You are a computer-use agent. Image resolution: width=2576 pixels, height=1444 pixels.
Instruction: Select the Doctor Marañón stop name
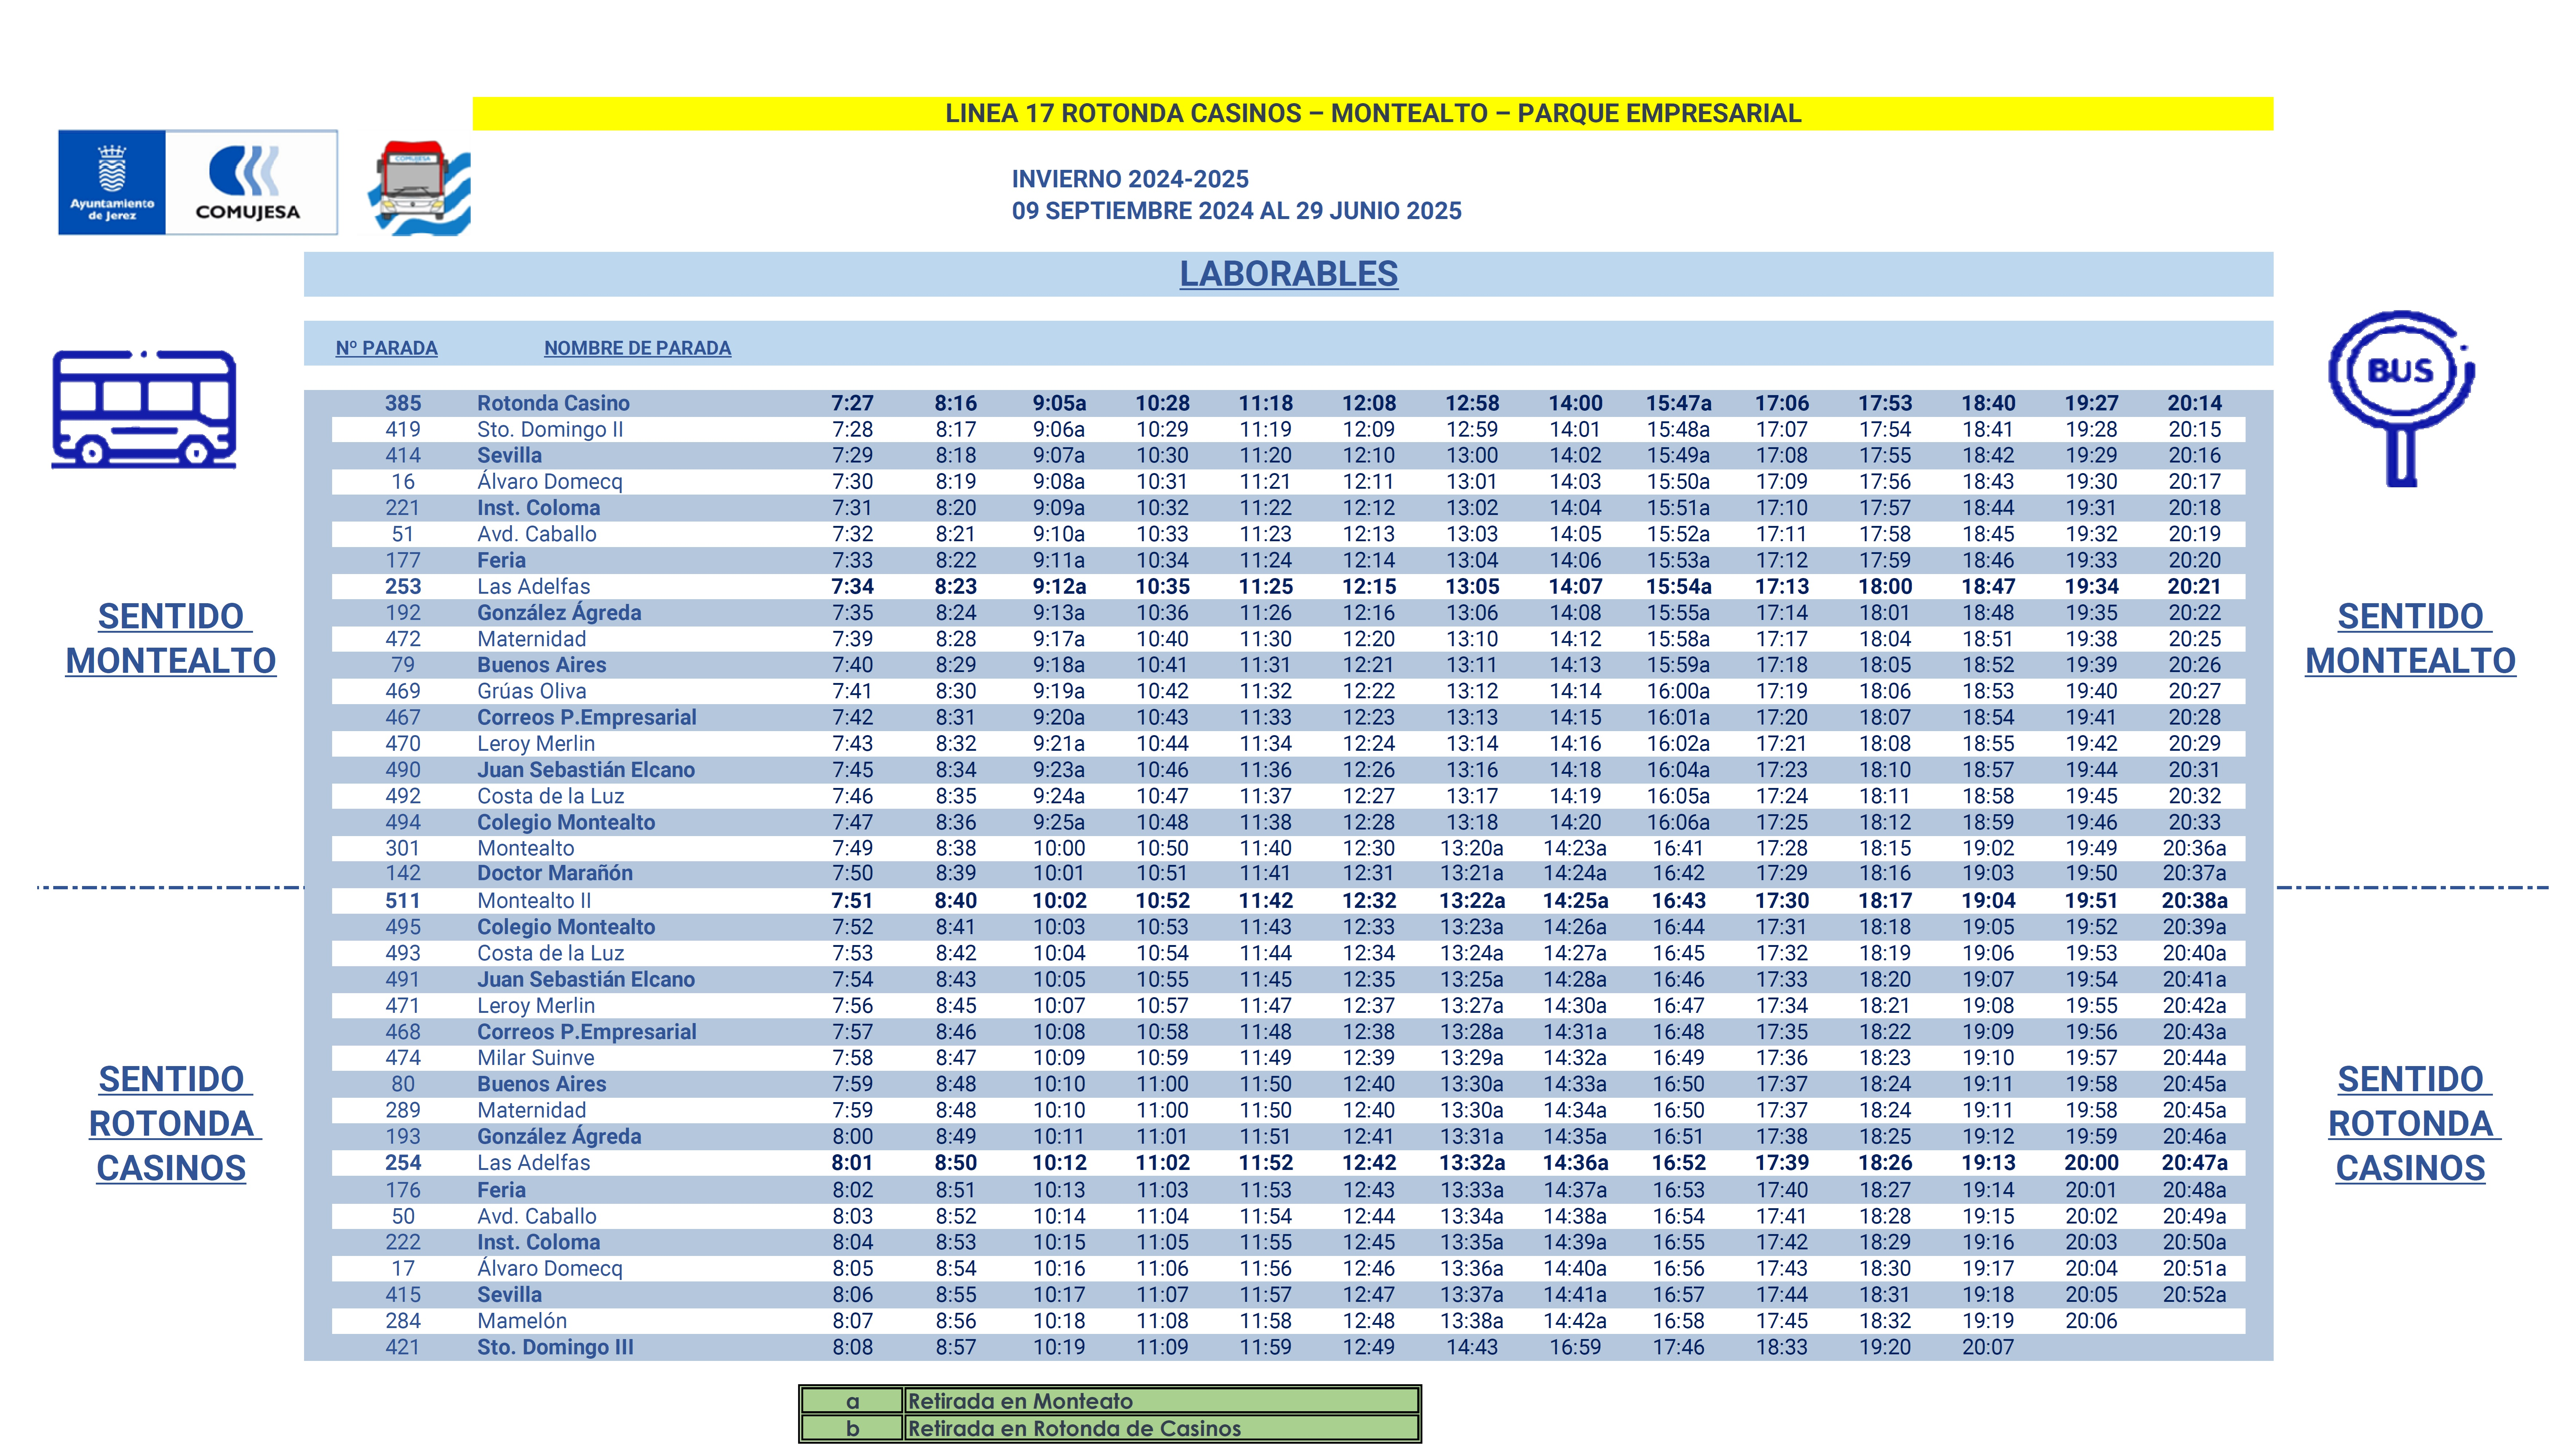coord(555,873)
